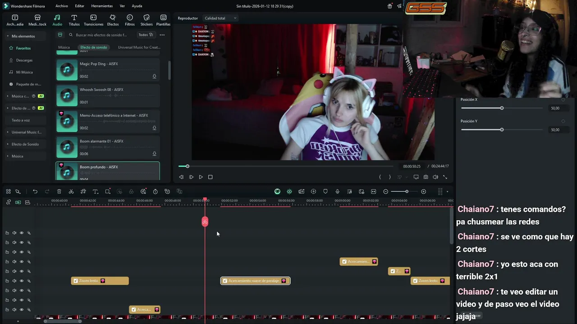Select Descargas in the sidebar
577x324 pixels.
[x=24, y=60]
